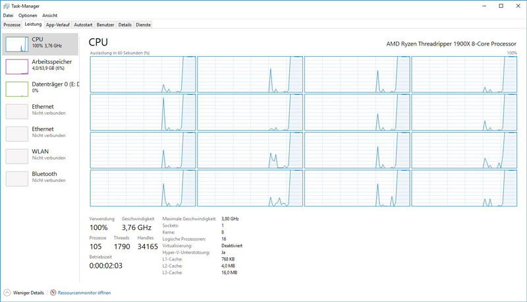
Task: Open the Ansicht menu
Action: 49,15
